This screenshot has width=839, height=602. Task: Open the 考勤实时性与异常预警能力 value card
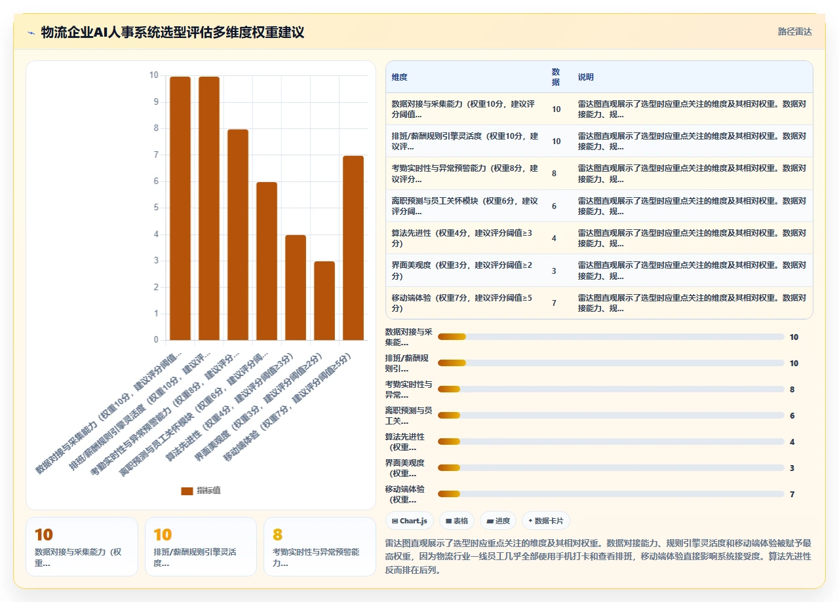click(x=320, y=546)
